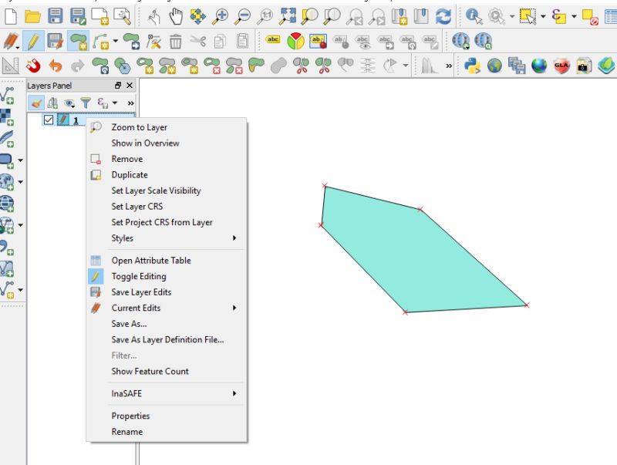Activate the Pan Map tool
This screenshot has height=465, width=617.
pyautogui.click(x=176, y=12)
